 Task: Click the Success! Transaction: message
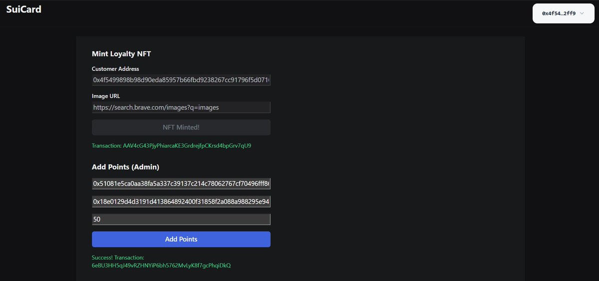118,258
